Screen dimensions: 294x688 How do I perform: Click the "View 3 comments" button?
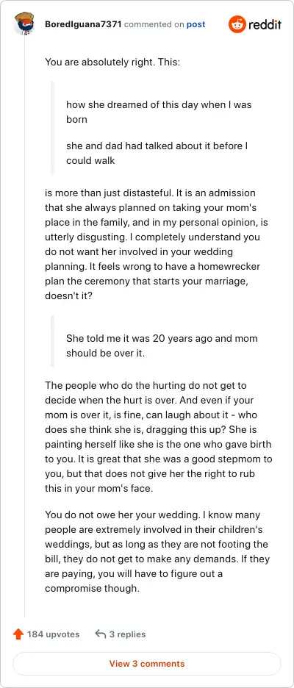pyautogui.click(x=147, y=664)
